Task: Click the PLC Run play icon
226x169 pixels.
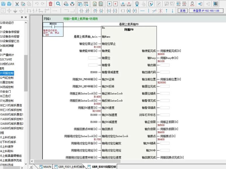Action: pos(109,4)
